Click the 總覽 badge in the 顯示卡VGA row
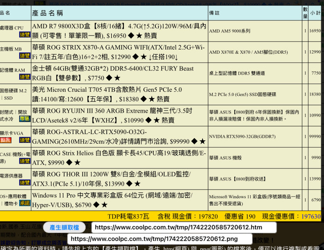This screenshot has height=250, width=324. tap(25, 140)
